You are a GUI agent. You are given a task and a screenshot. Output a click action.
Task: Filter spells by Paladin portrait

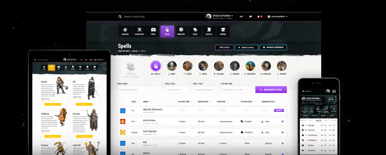coord(219,66)
